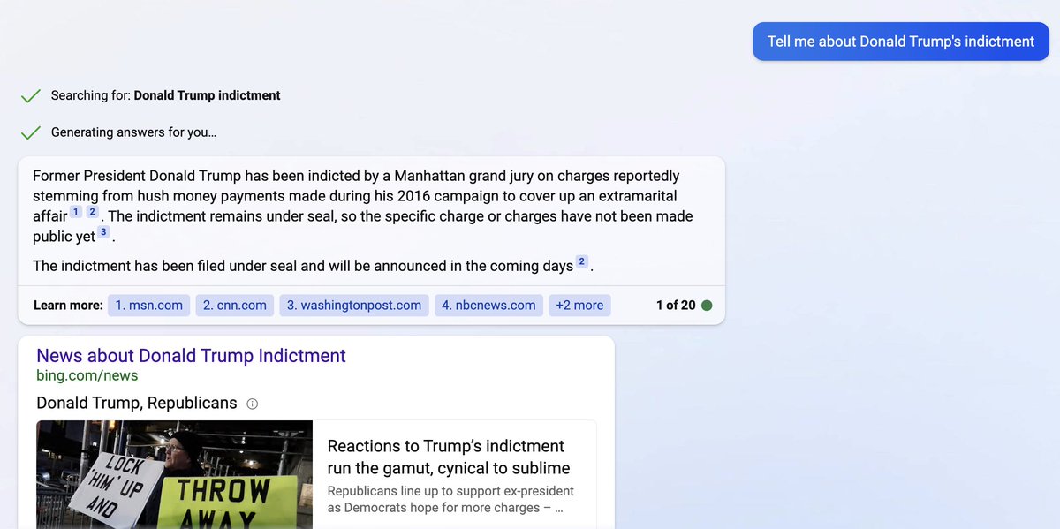The height and width of the screenshot is (529, 1060).
Task: Click the checkmark beside "Searching for: Donald Trump indictment"
Action: tap(31, 94)
